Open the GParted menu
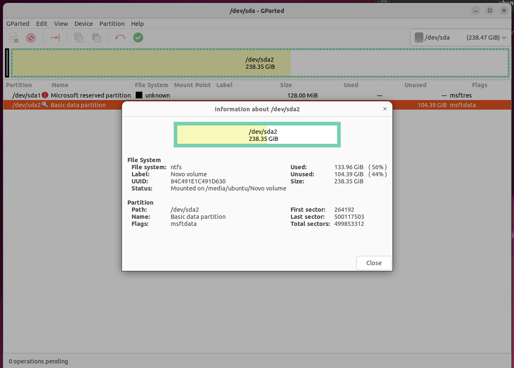 click(17, 24)
